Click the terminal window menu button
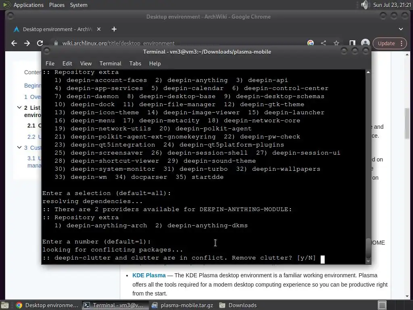The image size is (413, 310). [x=47, y=51]
